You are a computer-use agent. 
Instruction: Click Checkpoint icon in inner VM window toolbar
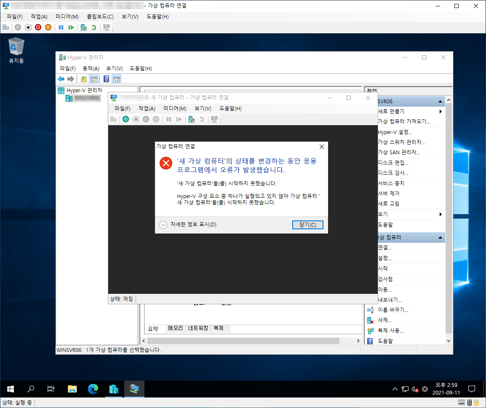pos(192,119)
